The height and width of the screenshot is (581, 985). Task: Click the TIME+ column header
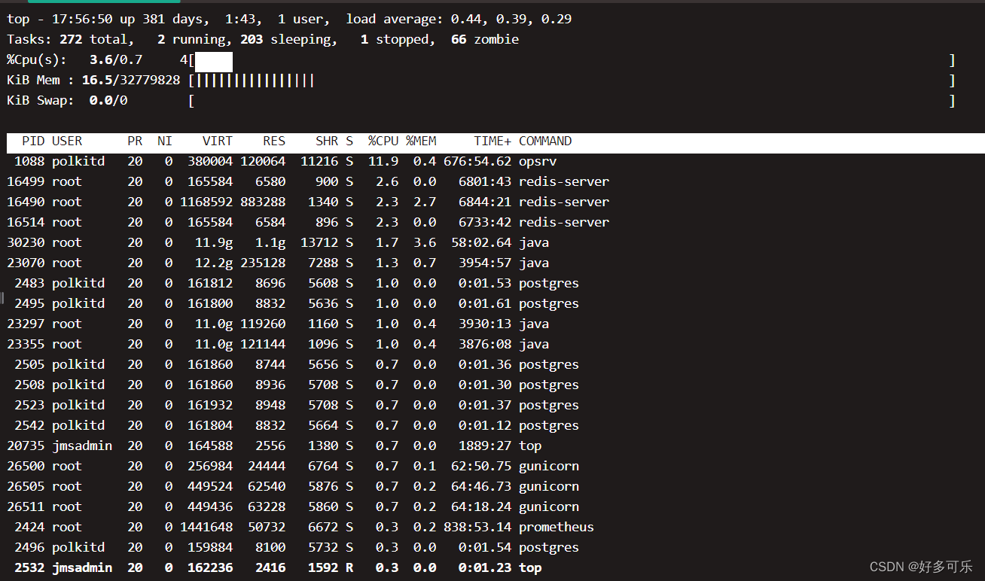[492, 141]
